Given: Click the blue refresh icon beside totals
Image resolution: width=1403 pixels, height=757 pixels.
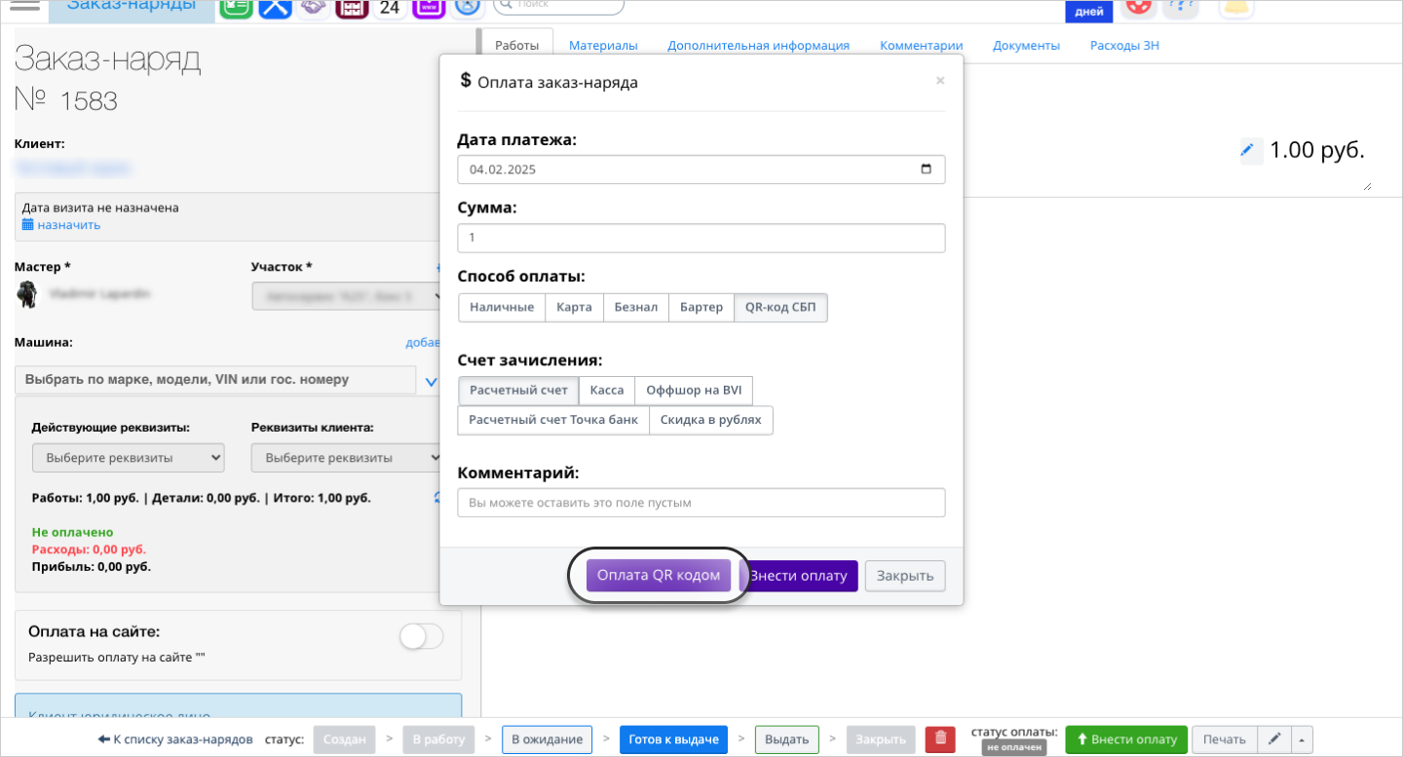Looking at the screenshot, I should point(439,498).
